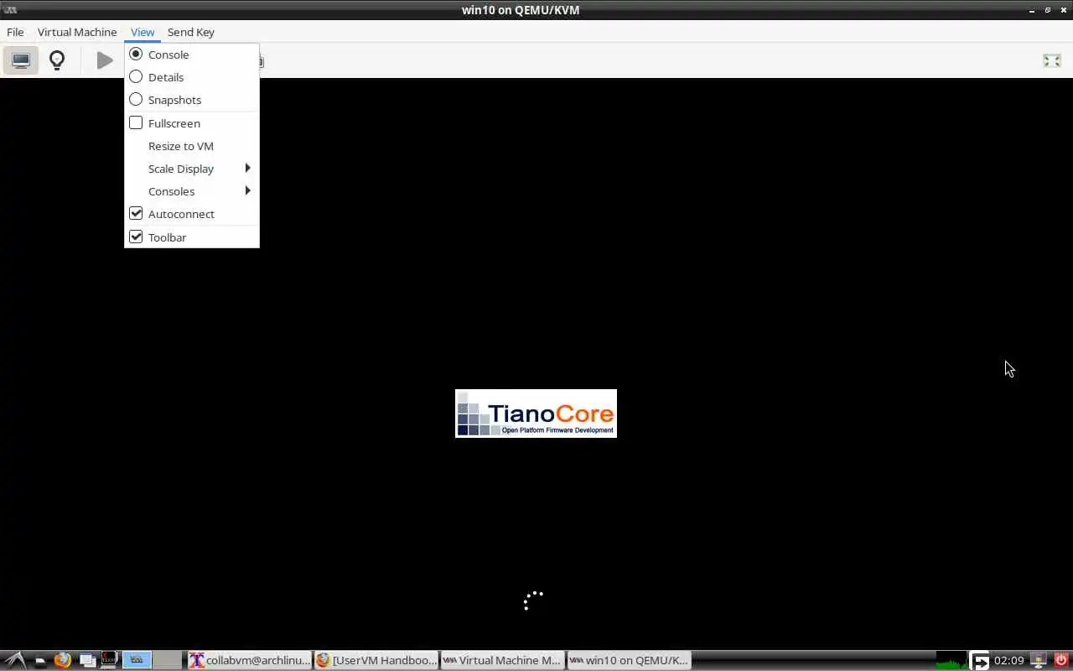Open the network monitor tray icon
The image size is (1073, 671).
pyautogui.click(x=1039, y=660)
